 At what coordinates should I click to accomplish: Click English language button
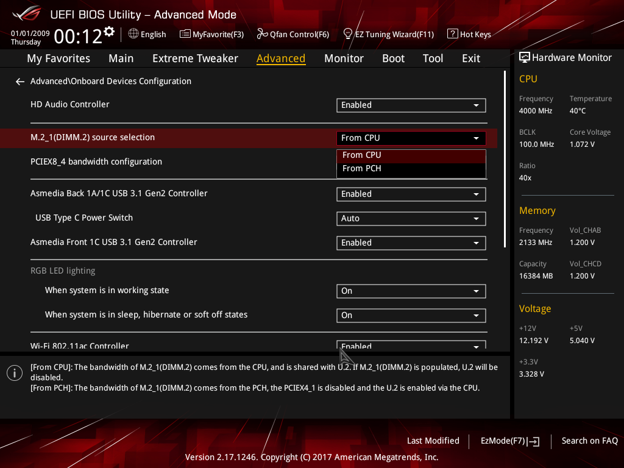153,35
